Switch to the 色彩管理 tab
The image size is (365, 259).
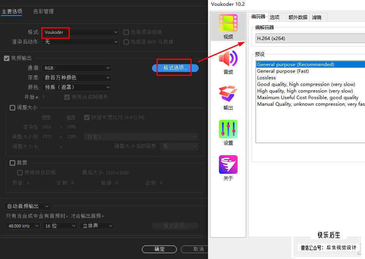pyautogui.click(x=44, y=11)
